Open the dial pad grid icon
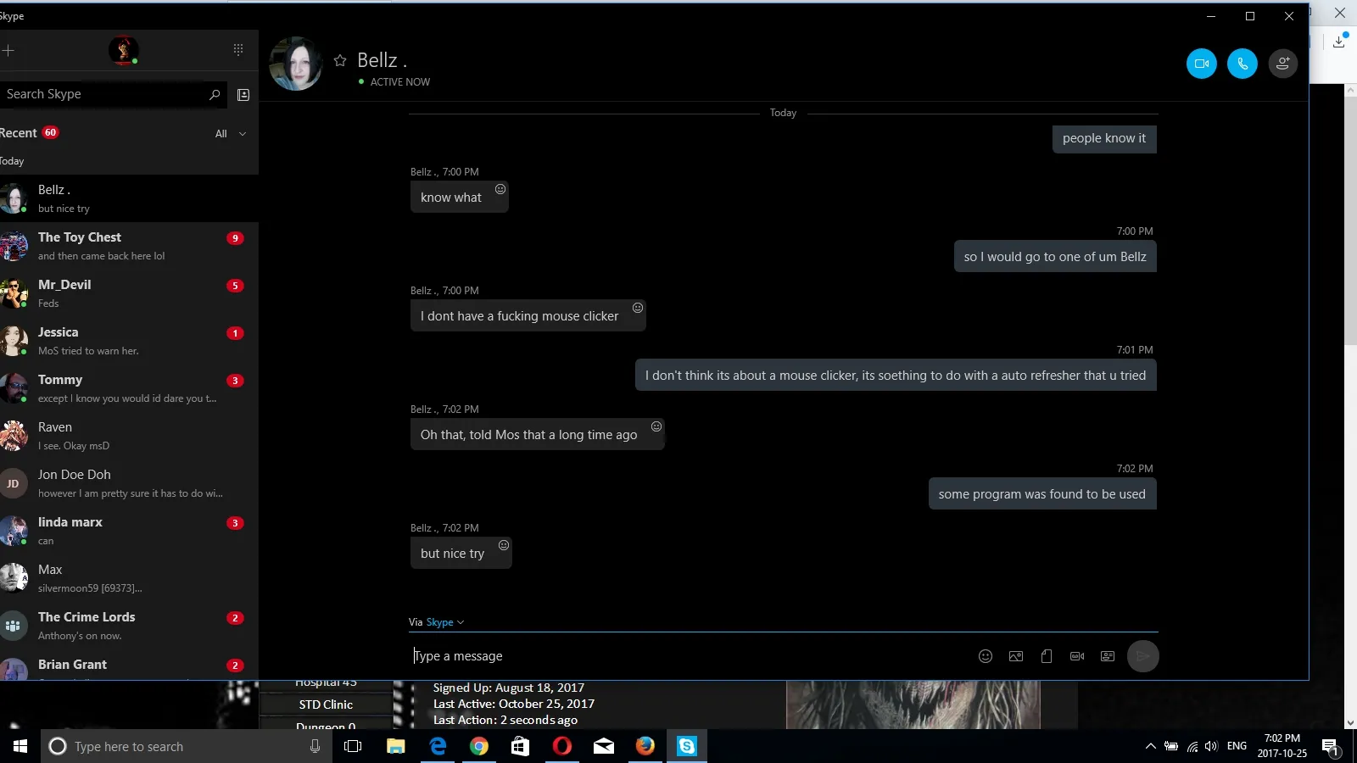 tap(238, 50)
